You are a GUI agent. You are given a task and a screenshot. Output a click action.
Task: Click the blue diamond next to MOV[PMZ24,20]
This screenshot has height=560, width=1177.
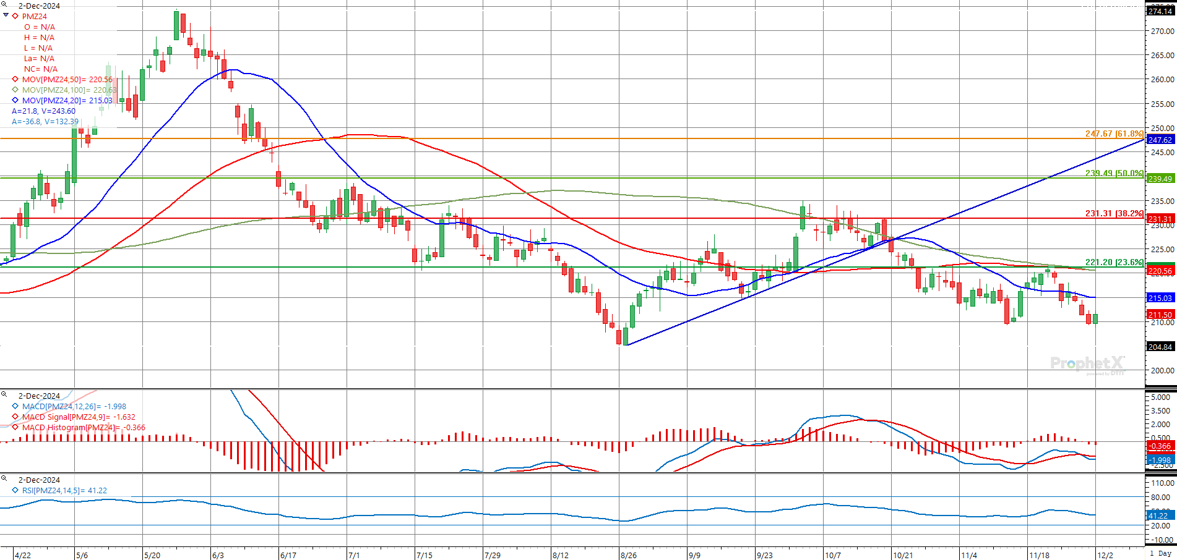pos(15,100)
